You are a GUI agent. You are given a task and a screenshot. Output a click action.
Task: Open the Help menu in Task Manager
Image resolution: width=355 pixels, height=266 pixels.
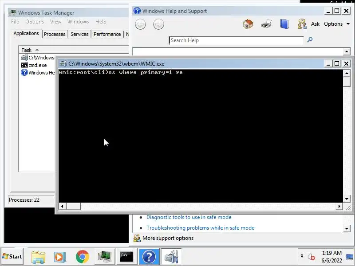[101, 22]
